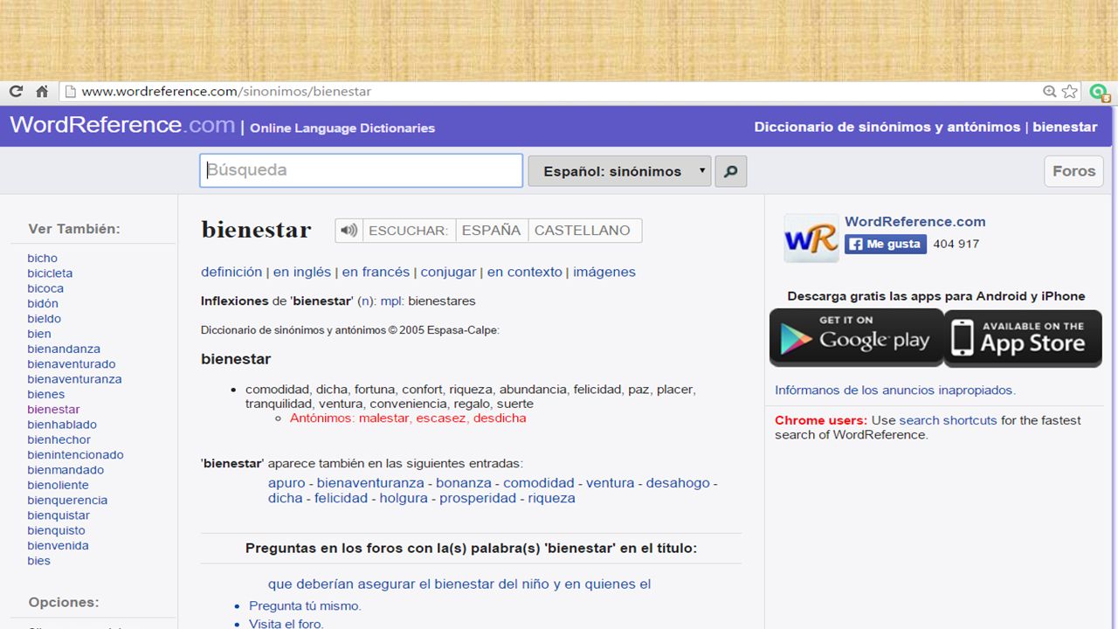Image resolution: width=1118 pixels, height=629 pixels.
Task: Select ESPAÑA pronunciation option
Action: pyautogui.click(x=491, y=231)
